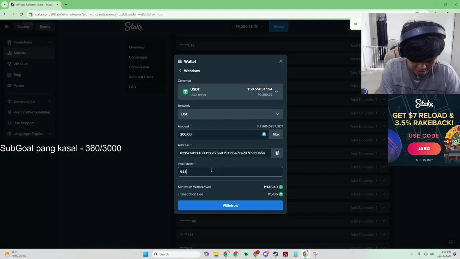The width and height of the screenshot is (460, 259).
Task: Click the Stake logo in header
Action: [x=134, y=26]
